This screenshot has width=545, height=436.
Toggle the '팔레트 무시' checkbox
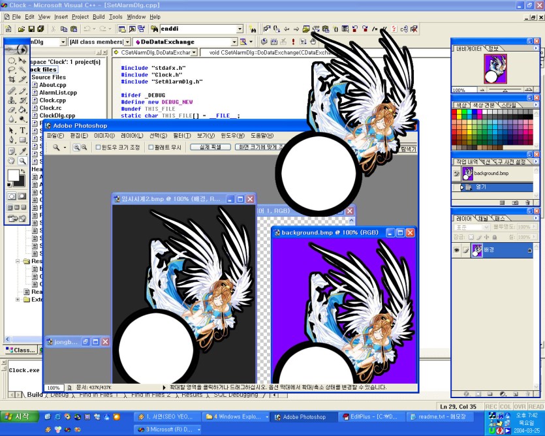(x=151, y=148)
